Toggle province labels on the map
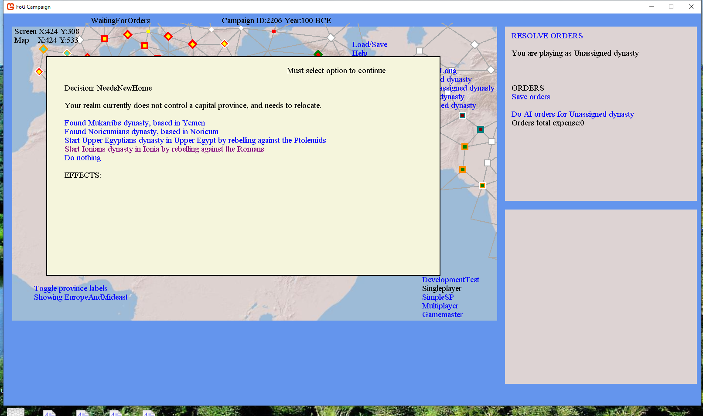The height and width of the screenshot is (416, 703). click(71, 288)
